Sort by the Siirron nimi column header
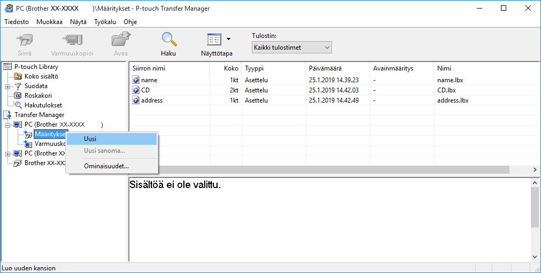The image size is (541, 273). (169, 68)
